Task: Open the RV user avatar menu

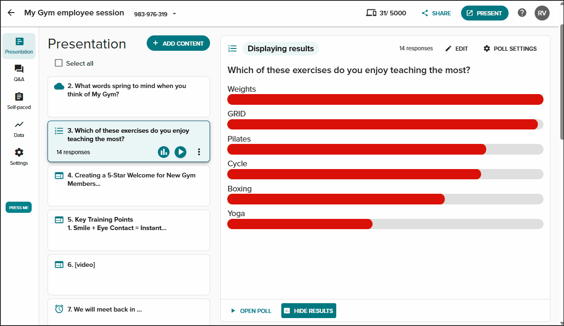Action: pos(542,13)
